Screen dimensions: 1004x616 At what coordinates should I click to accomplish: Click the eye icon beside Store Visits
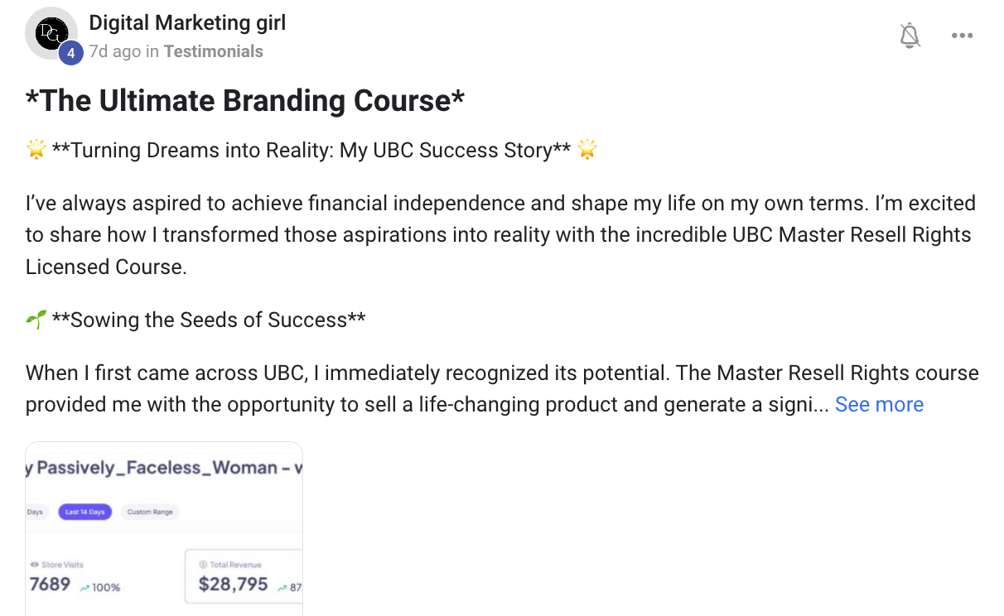click(34, 565)
